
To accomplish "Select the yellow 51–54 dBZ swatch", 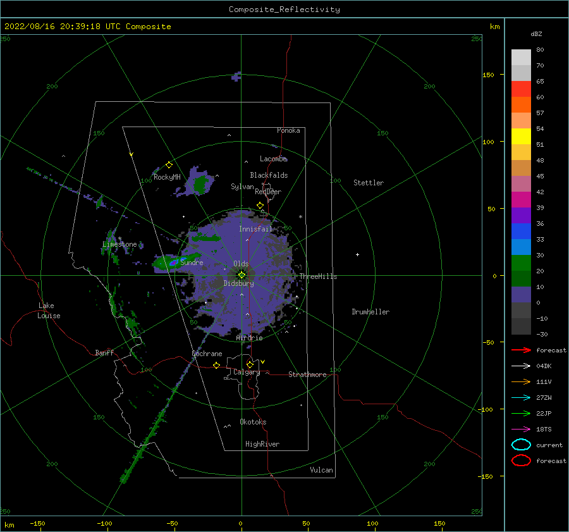I will point(521,137).
